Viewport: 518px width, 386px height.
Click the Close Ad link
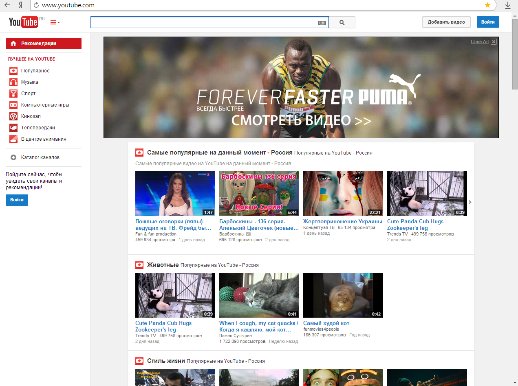[479, 41]
